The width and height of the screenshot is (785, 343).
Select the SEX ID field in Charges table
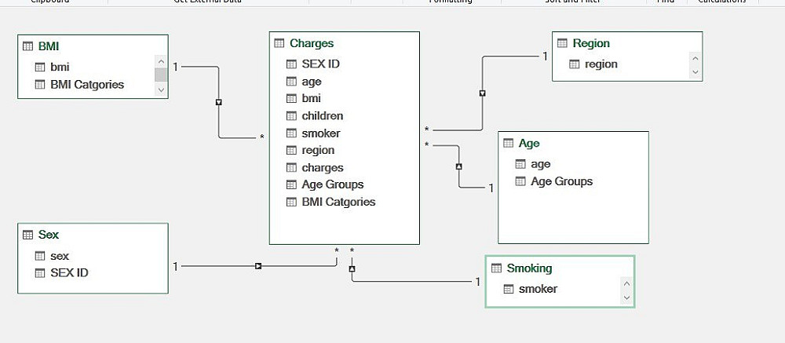pyautogui.click(x=322, y=64)
